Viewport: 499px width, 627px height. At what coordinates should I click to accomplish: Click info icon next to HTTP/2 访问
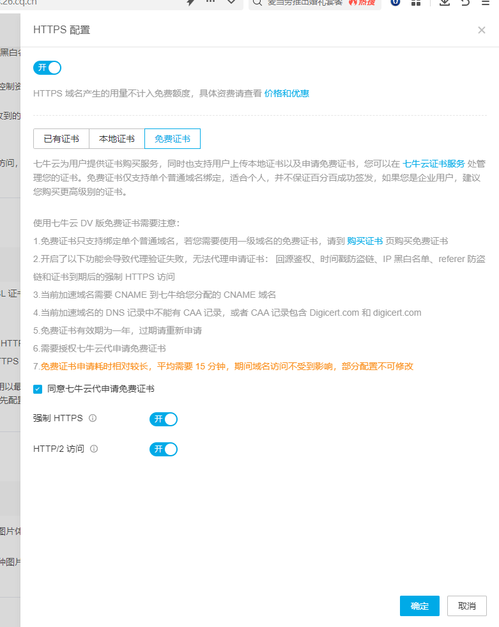(x=94, y=449)
